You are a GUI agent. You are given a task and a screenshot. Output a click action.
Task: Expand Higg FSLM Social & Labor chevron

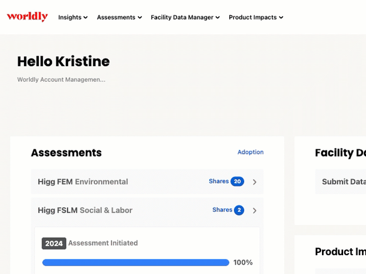pyautogui.click(x=255, y=211)
